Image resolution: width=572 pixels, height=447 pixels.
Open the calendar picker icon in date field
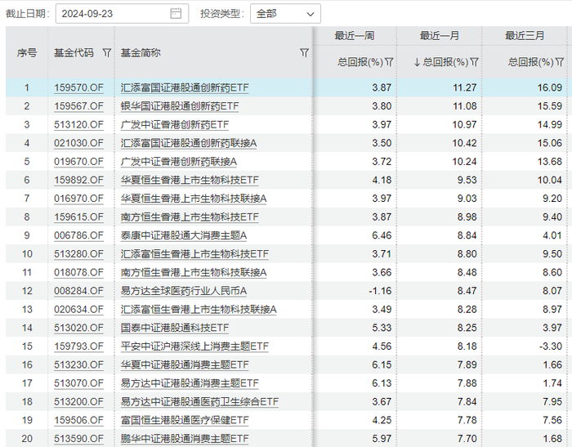[176, 14]
